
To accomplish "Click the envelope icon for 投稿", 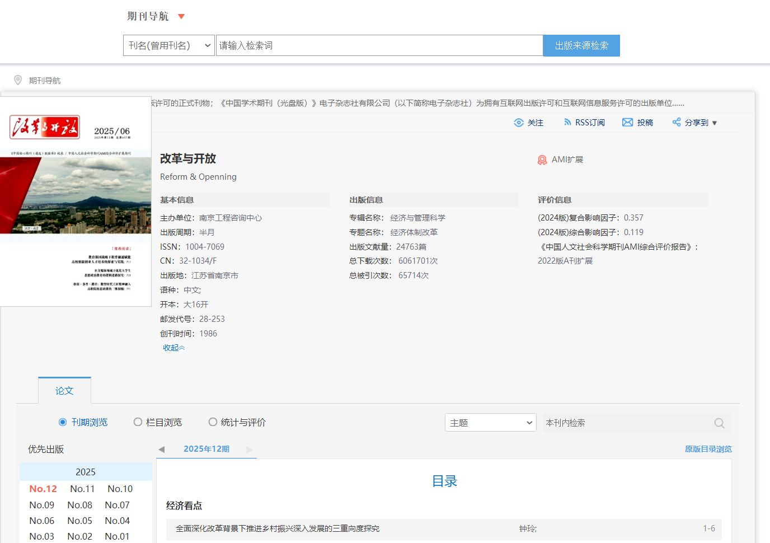I will [627, 123].
